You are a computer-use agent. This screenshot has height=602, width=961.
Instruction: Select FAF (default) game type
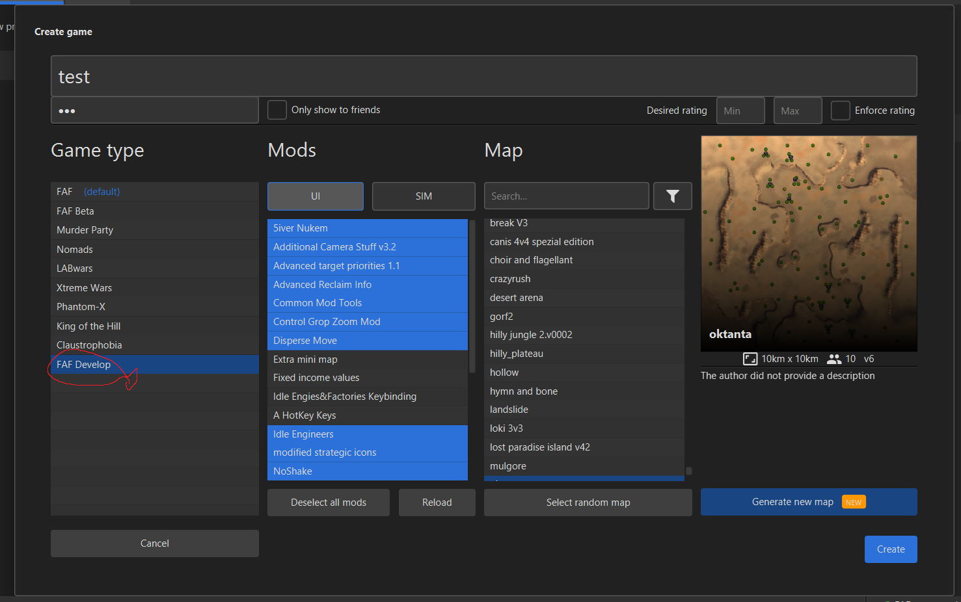[155, 192]
